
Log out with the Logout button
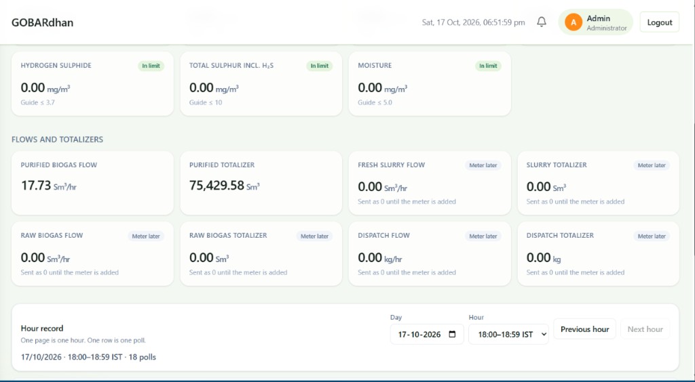coord(660,22)
